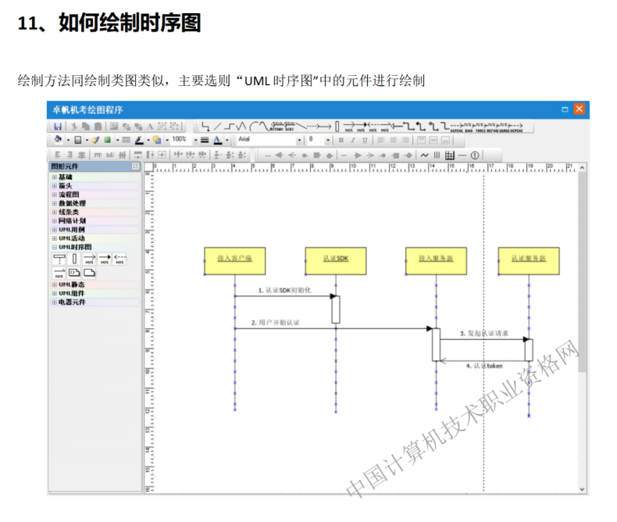Click the circled number 1 icon
617x522 pixels.
pos(475,155)
